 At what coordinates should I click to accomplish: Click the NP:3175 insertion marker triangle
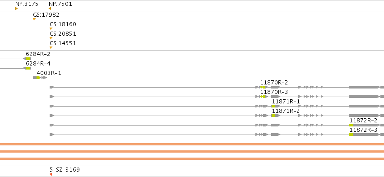coord(16,9)
